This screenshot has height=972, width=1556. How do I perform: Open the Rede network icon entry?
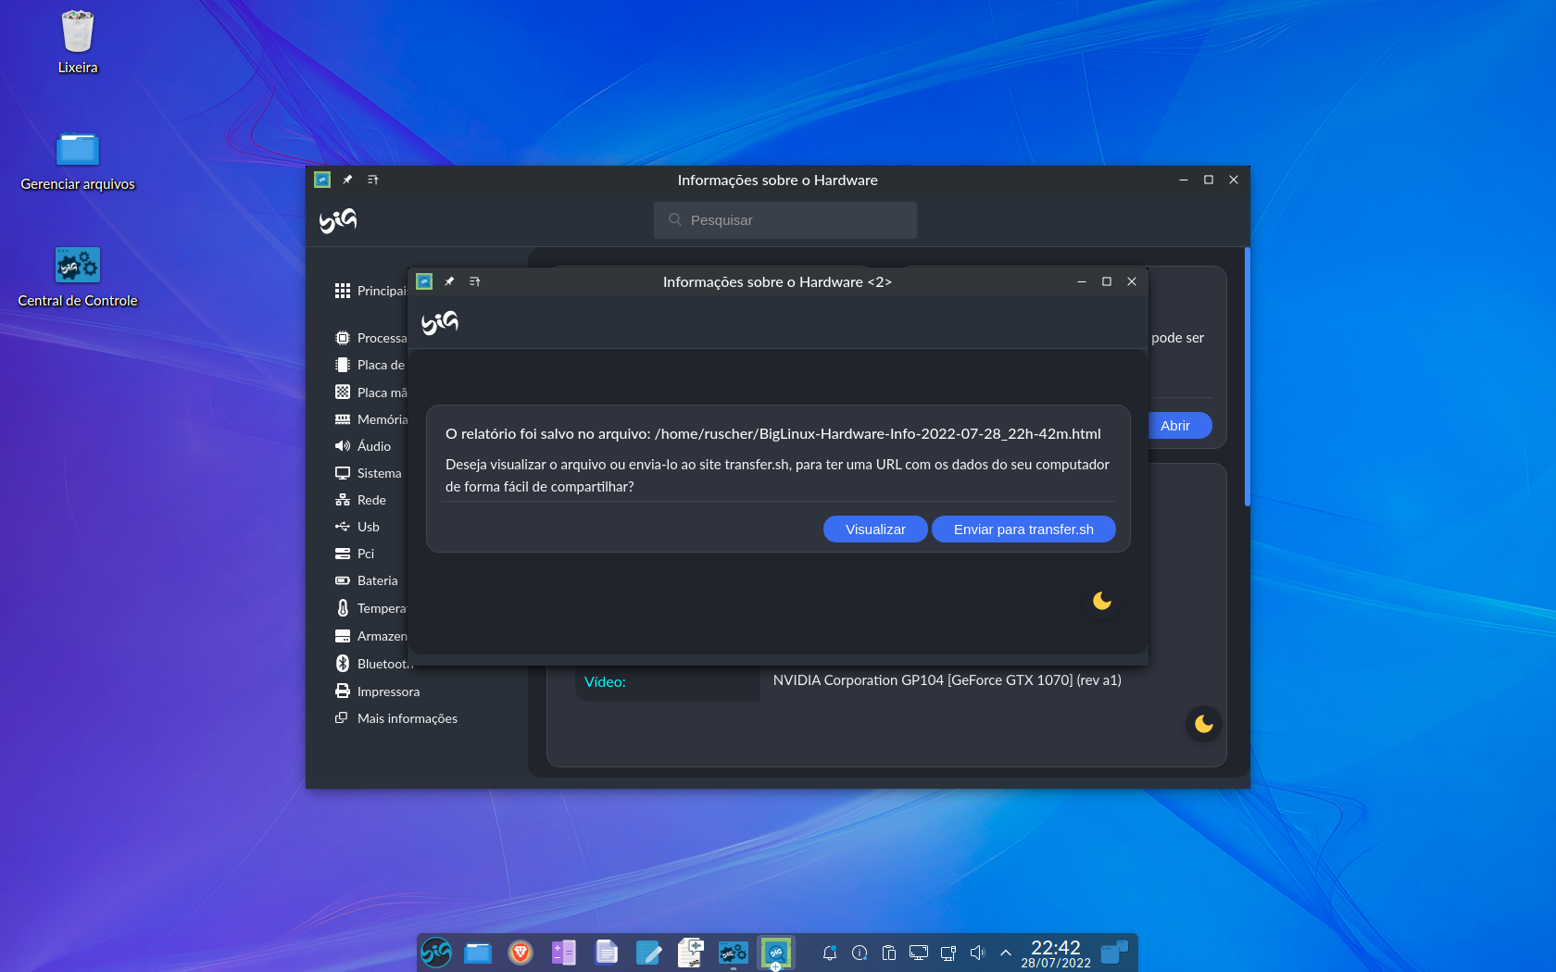(x=343, y=500)
